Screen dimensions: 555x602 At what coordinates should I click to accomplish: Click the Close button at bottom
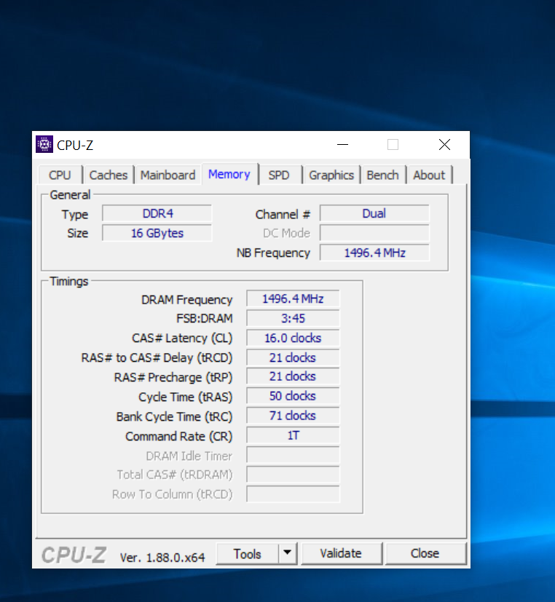pyautogui.click(x=425, y=553)
